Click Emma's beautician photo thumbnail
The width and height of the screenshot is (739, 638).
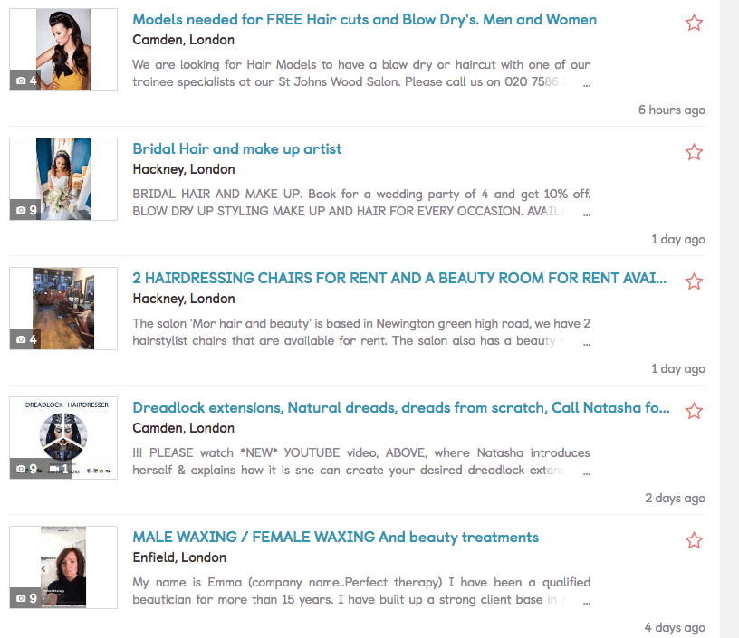click(63, 567)
